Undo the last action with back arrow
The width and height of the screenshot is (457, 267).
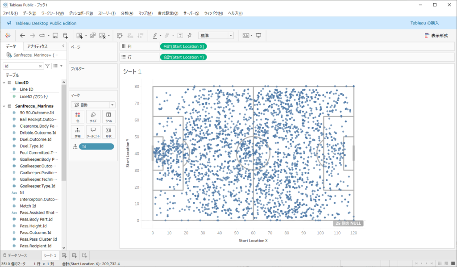tap(22, 36)
